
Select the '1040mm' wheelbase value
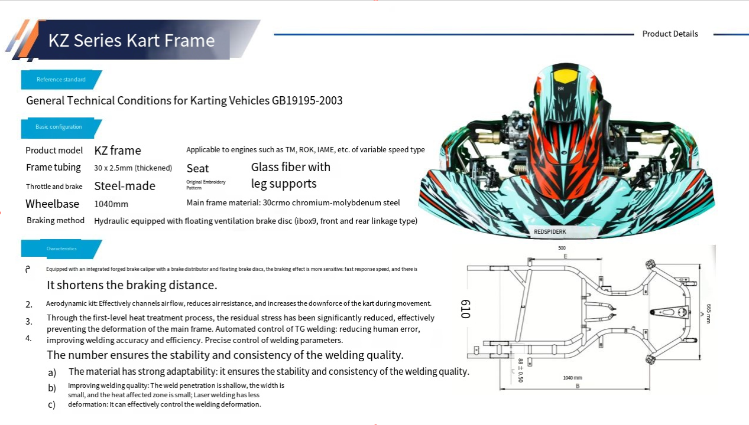click(x=111, y=204)
